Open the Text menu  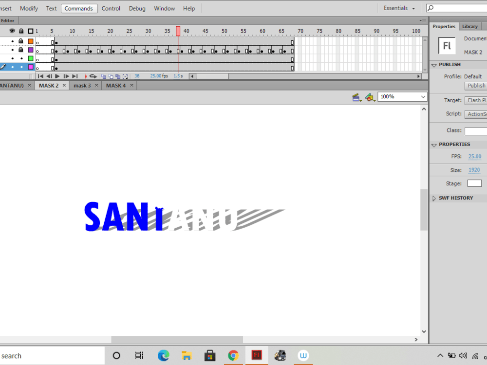[51, 8]
